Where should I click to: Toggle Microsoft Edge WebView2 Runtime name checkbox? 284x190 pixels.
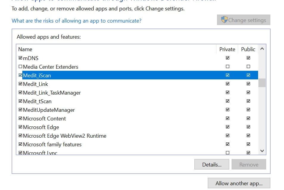click(20, 136)
